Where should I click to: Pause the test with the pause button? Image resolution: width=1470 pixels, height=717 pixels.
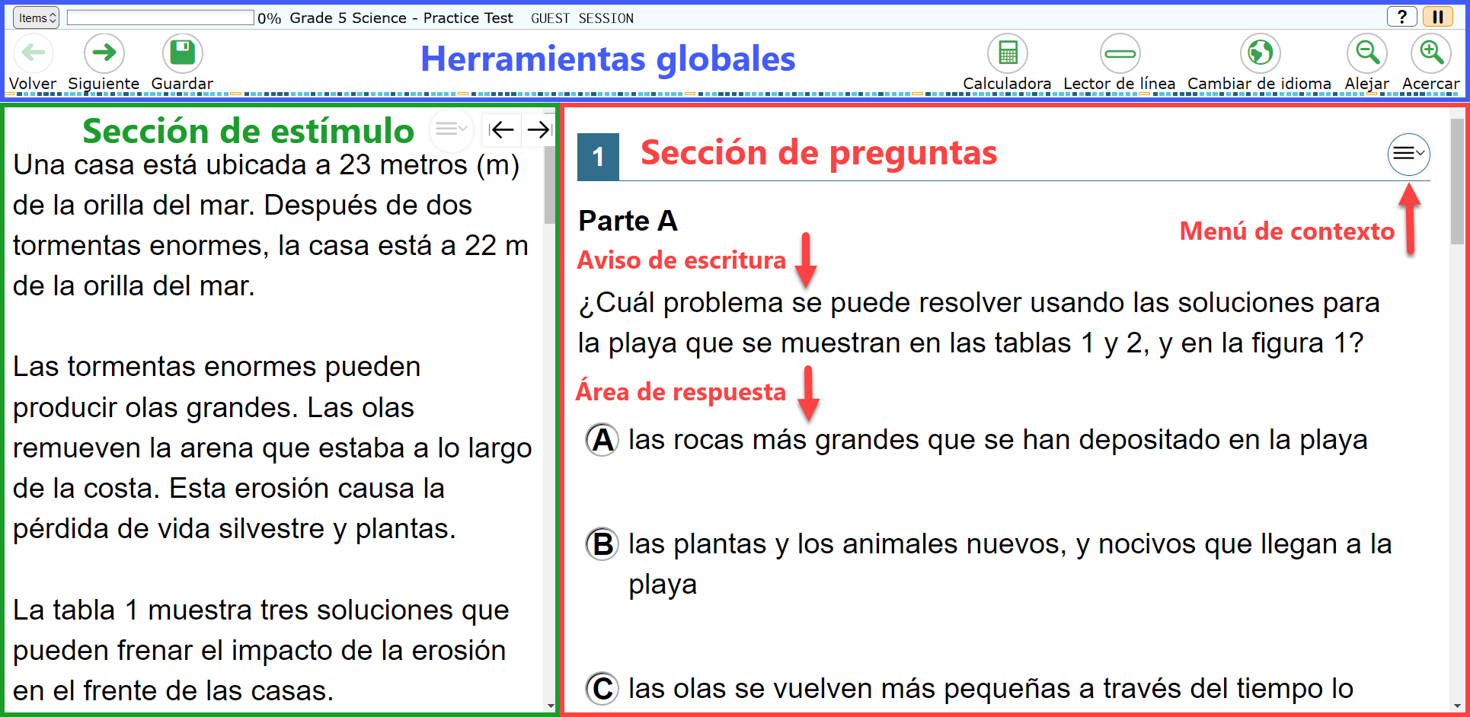click(x=1438, y=17)
